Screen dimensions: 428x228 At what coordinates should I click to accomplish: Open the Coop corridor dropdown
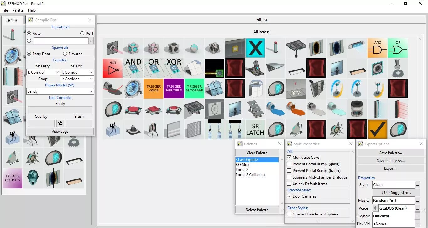77,79
